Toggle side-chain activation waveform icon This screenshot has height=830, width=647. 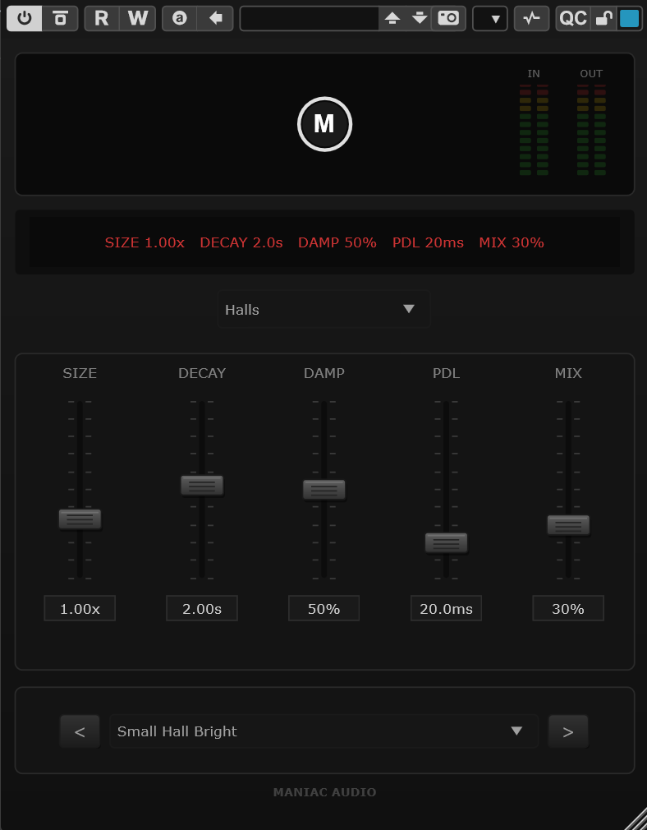[532, 19]
